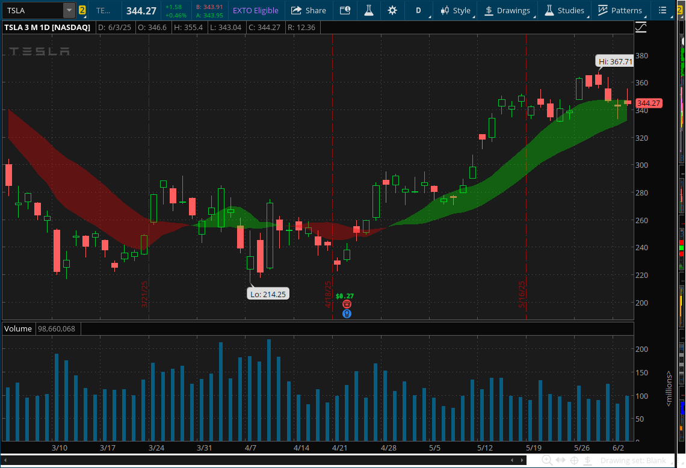Open the Patterns menu

pos(620,10)
